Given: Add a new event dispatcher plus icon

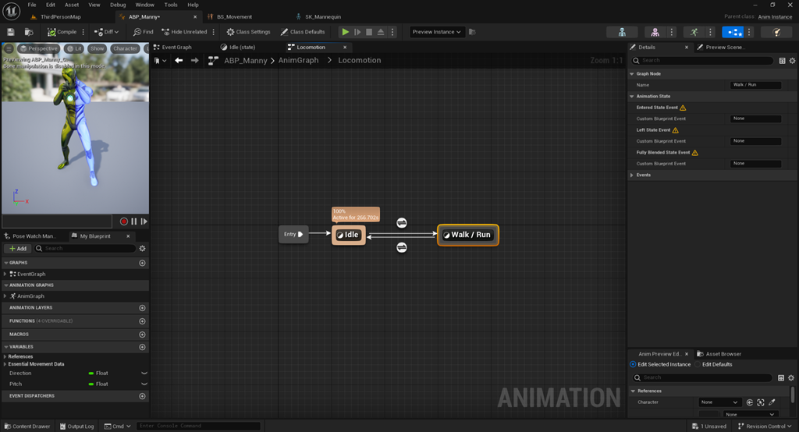Looking at the screenshot, I should (x=142, y=396).
